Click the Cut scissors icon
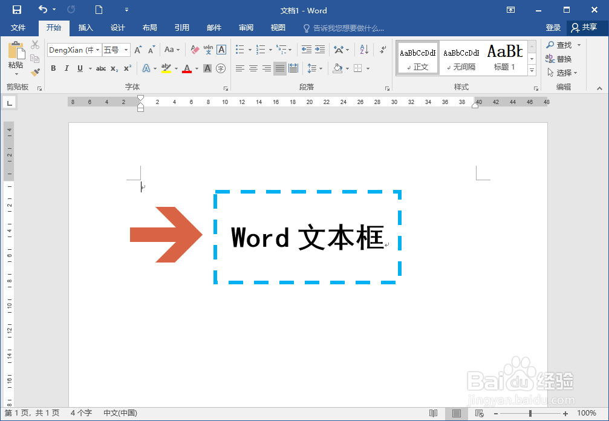 coord(35,45)
